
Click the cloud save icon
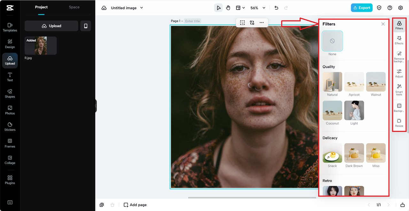click(104, 8)
